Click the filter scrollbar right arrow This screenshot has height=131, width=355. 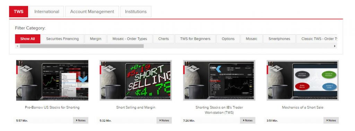335,46
